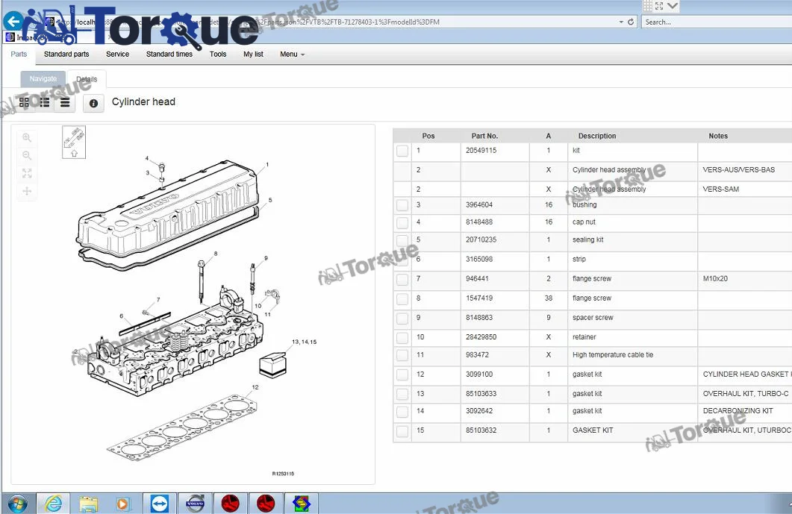Switch to the grid thumbnail view icon
Screen dimensions: 792x514
click(x=24, y=102)
